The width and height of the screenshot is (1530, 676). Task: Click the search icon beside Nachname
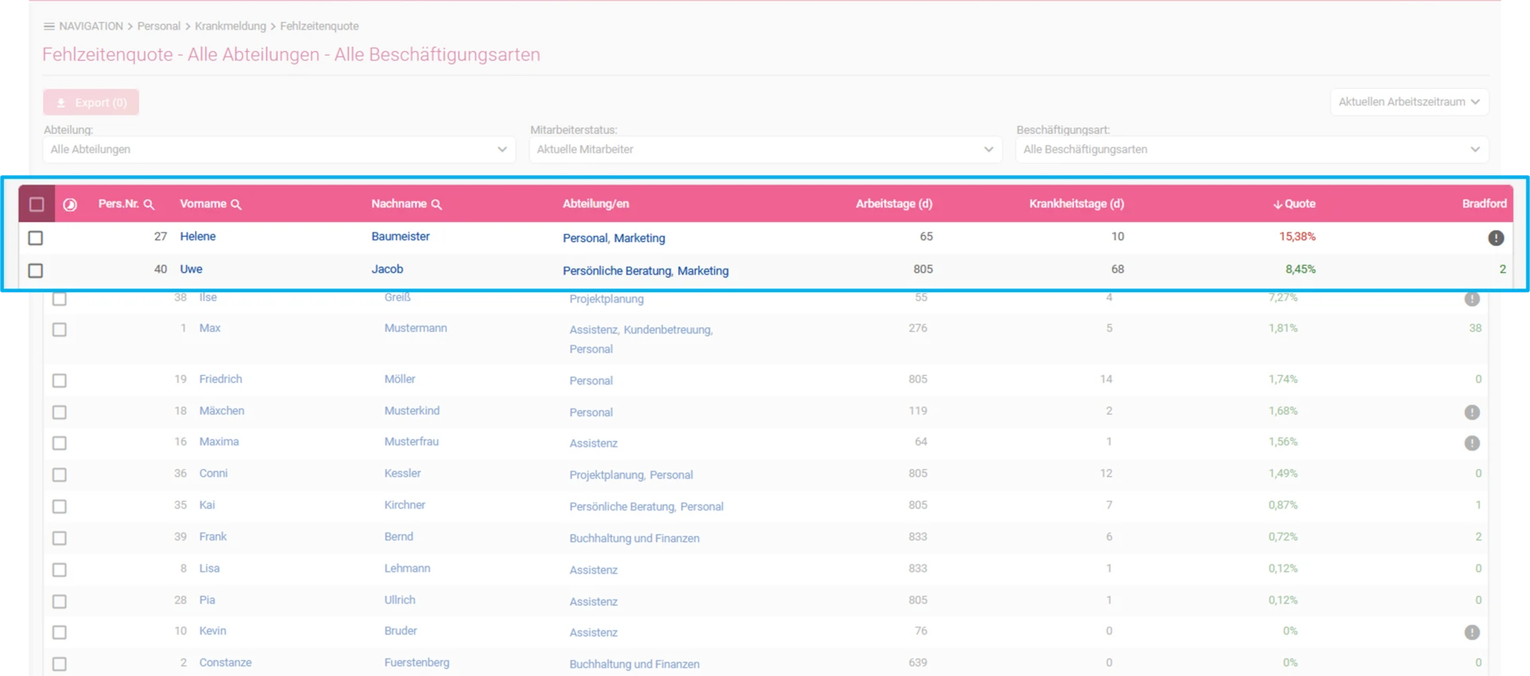pos(437,205)
